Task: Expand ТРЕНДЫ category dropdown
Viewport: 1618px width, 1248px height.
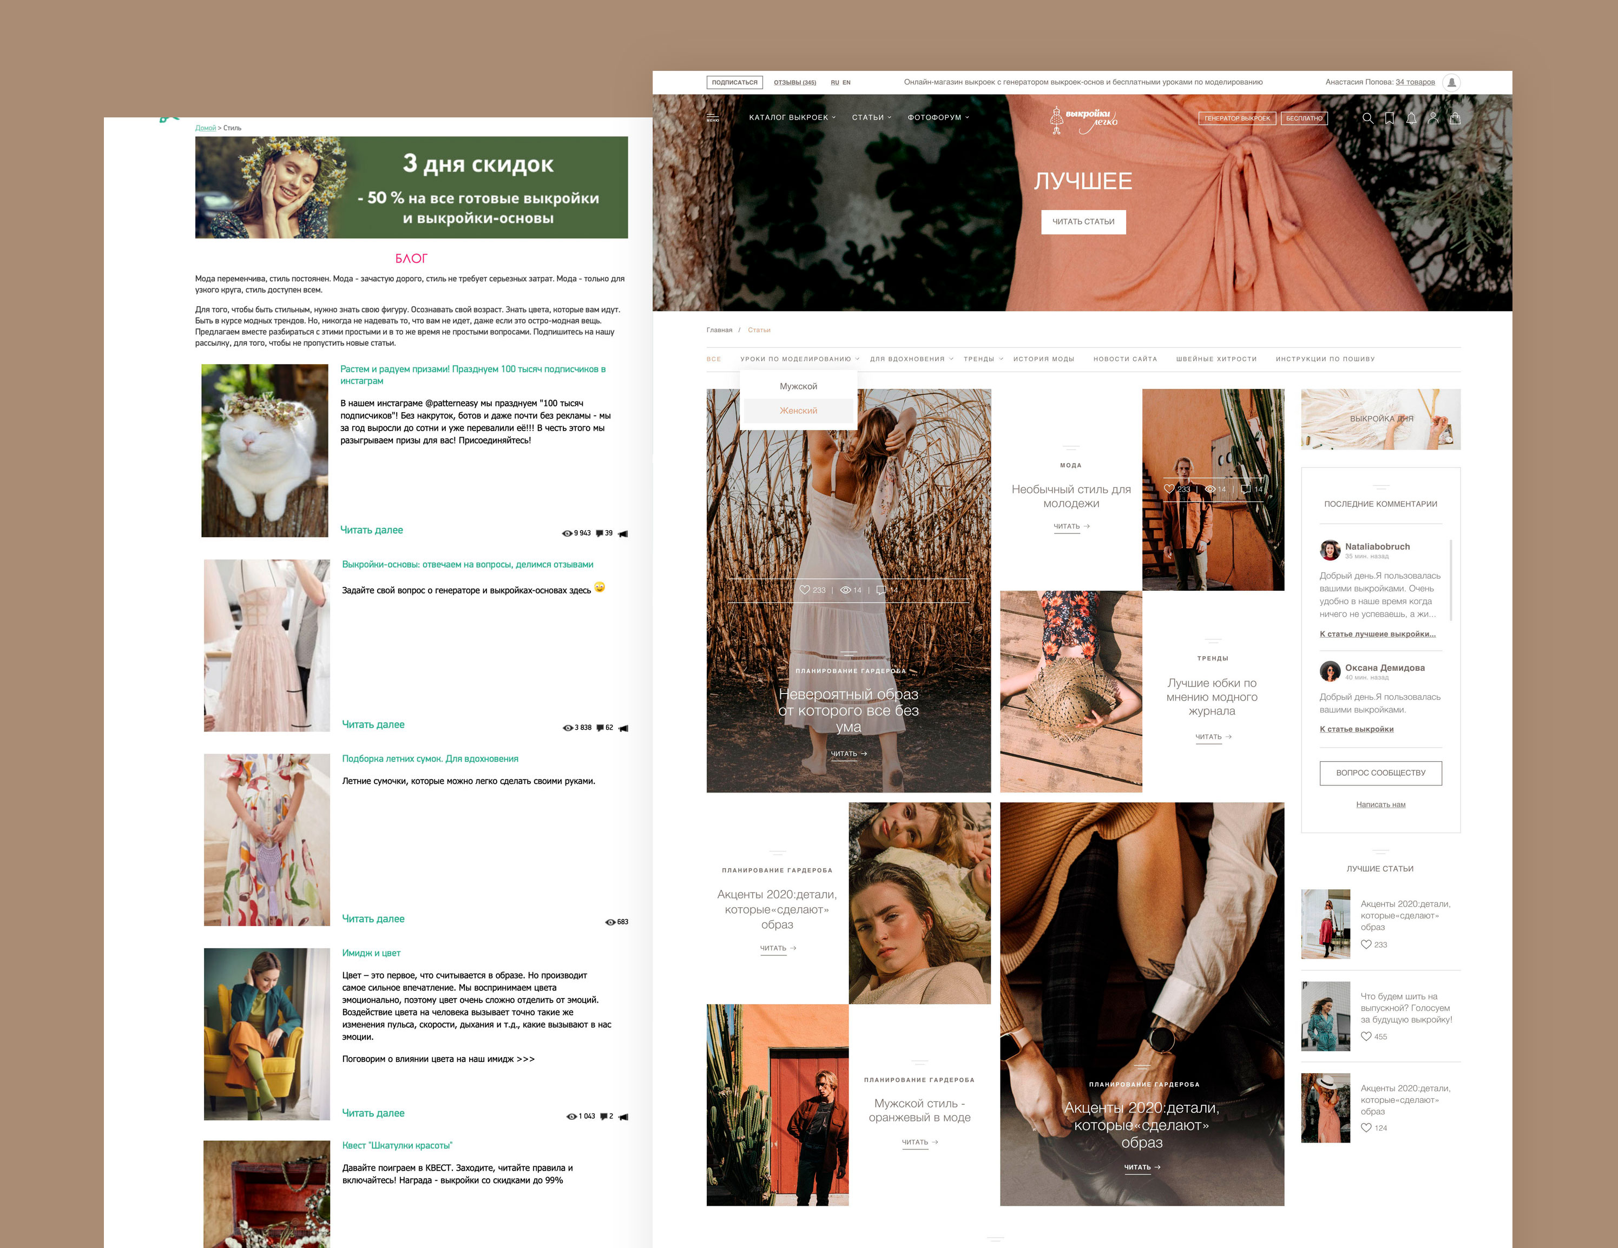Action: click(983, 359)
